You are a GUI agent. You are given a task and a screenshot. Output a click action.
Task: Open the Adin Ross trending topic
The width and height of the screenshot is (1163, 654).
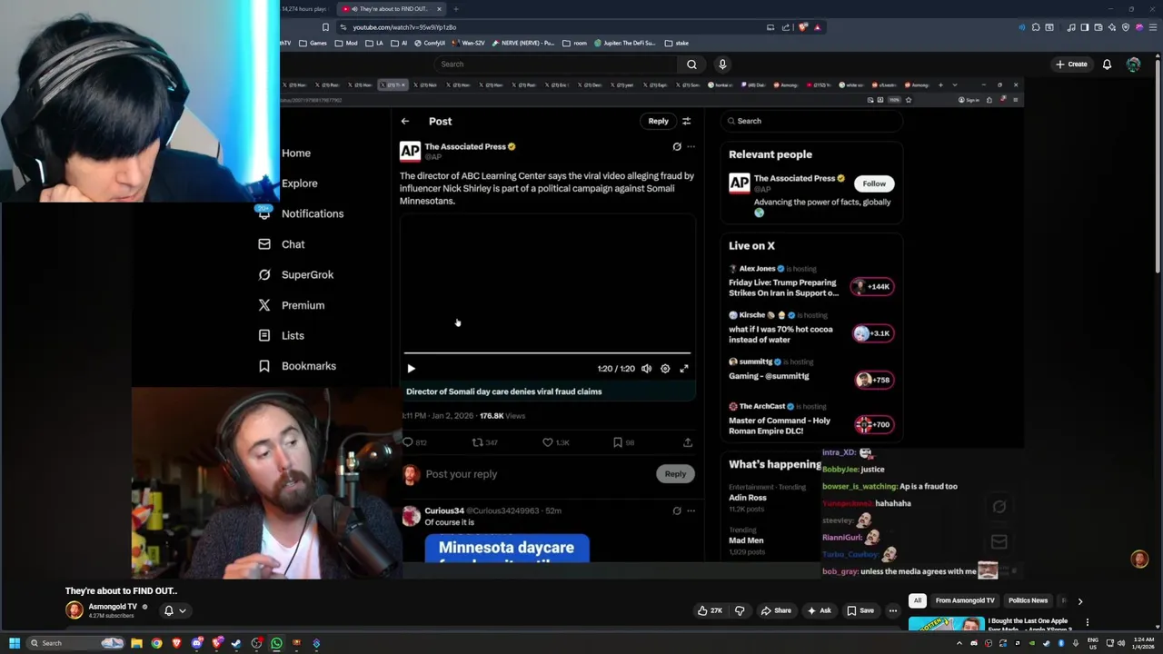click(747, 498)
